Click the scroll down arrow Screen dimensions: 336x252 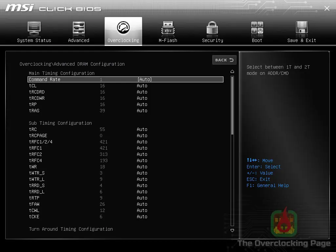tap(232, 230)
